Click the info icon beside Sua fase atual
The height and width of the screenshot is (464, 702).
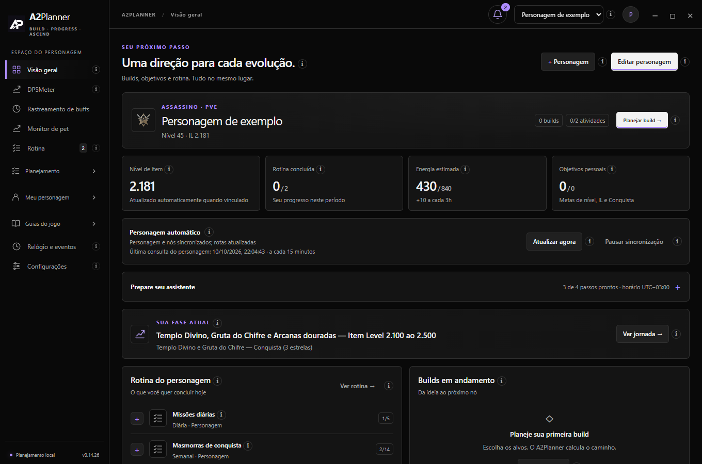(x=217, y=323)
